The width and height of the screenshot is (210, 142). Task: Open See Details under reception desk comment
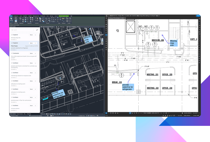click(x=14, y=78)
